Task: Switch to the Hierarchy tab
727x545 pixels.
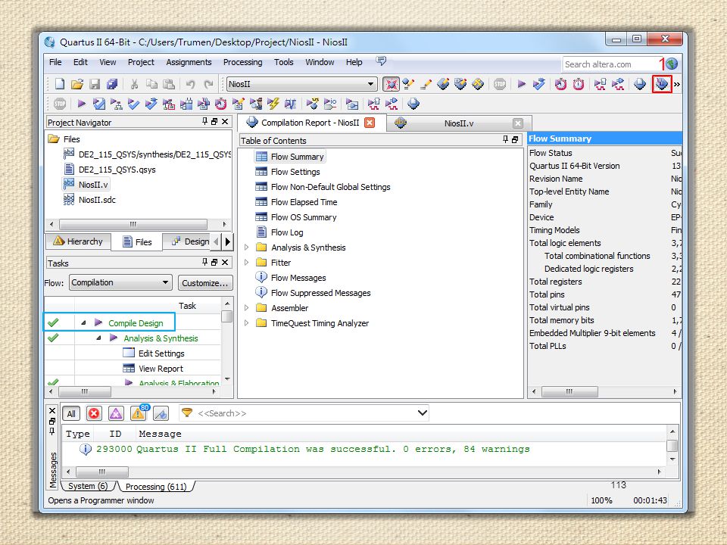Action: pos(78,241)
